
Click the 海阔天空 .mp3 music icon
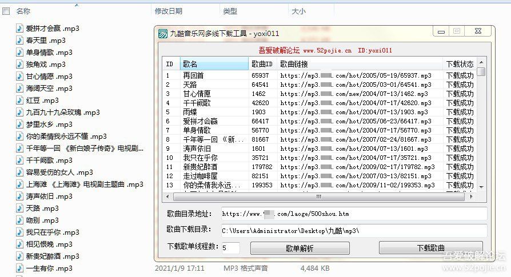pos(19,89)
